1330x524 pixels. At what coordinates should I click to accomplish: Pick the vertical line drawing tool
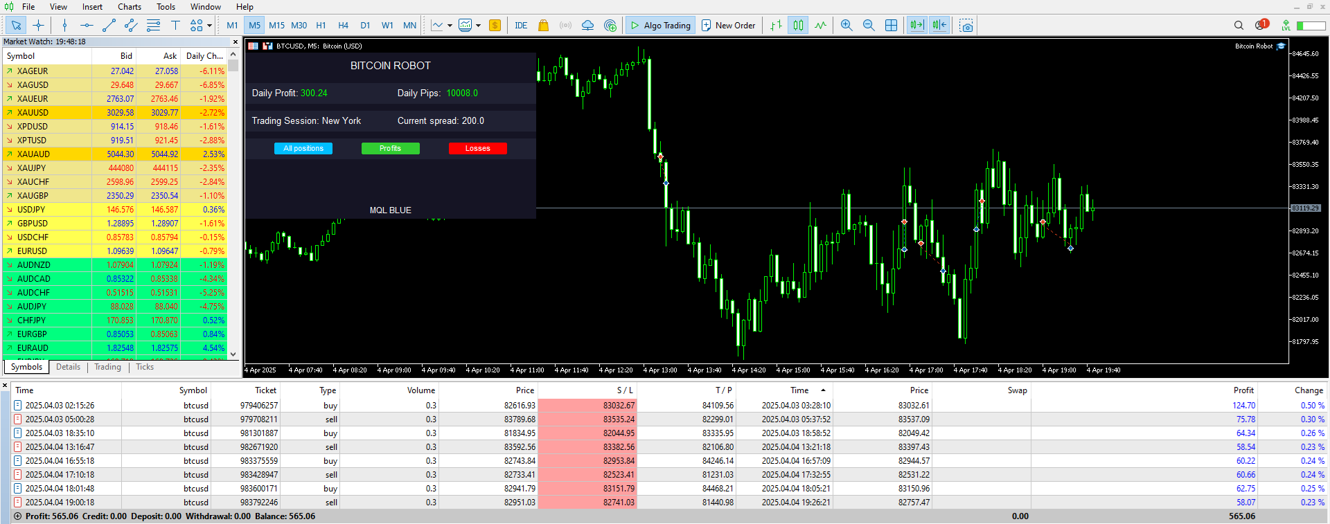64,26
